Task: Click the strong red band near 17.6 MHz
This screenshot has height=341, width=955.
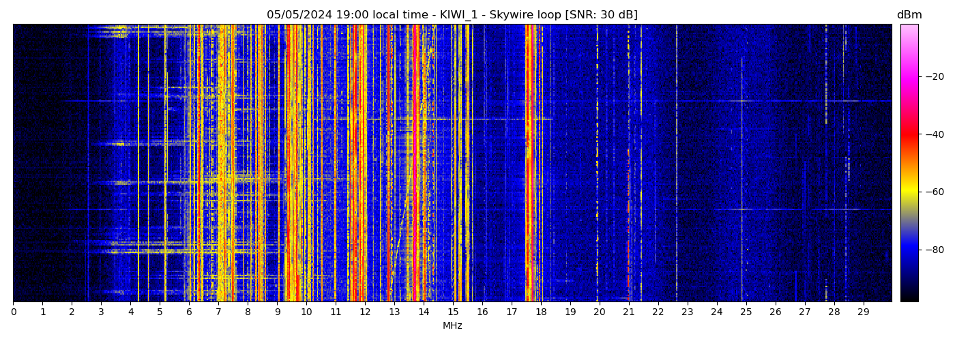Action: pos(528,164)
